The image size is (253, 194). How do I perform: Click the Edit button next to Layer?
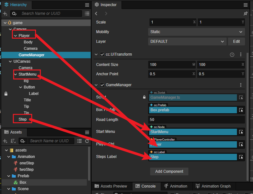236,42
